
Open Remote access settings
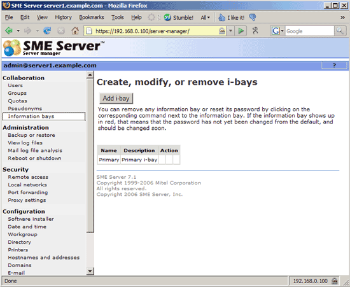28,177
